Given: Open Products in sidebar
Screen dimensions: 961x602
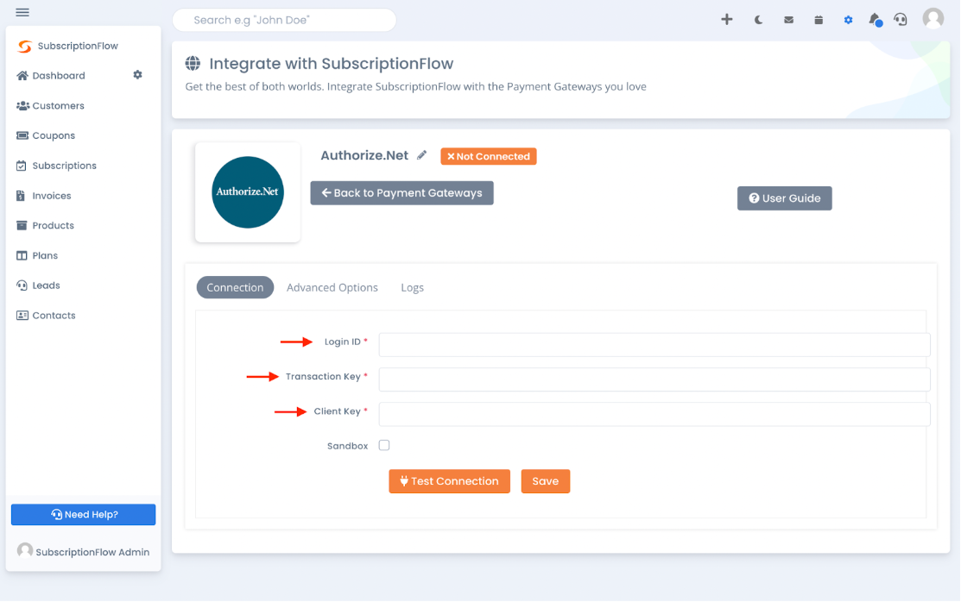Looking at the screenshot, I should 46,225.
